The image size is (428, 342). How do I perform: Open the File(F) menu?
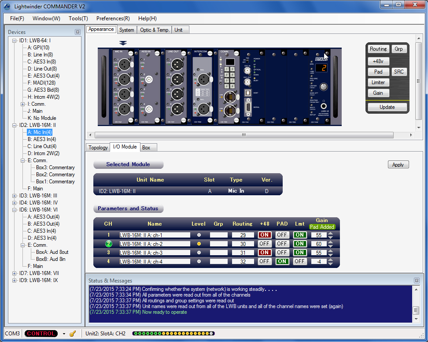click(17, 19)
